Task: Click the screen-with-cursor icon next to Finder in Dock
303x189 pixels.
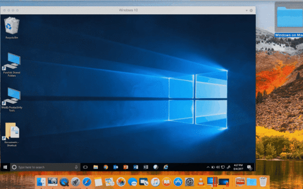Action: click(x=53, y=182)
